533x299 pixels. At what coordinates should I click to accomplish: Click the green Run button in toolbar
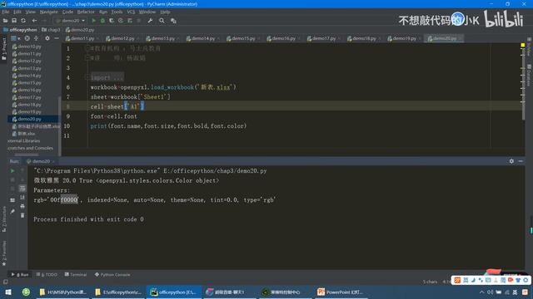94,21
